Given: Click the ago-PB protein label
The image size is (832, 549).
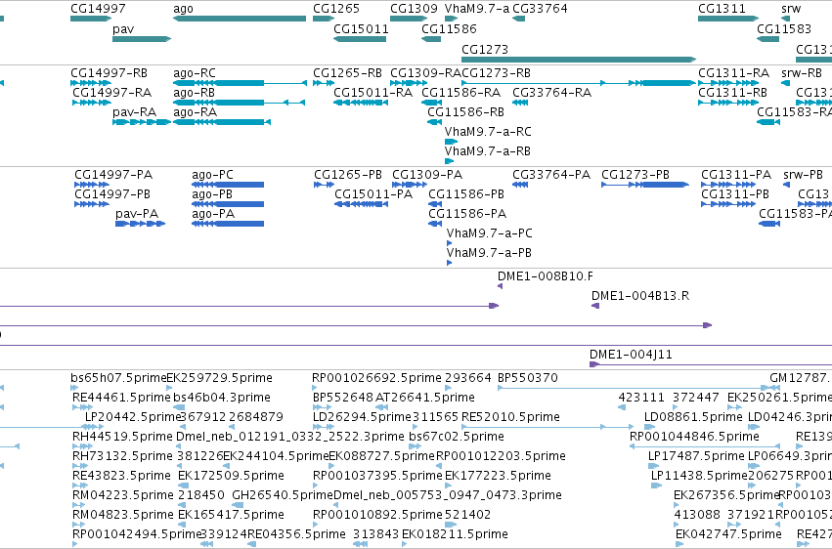Looking at the screenshot, I should [x=212, y=194].
